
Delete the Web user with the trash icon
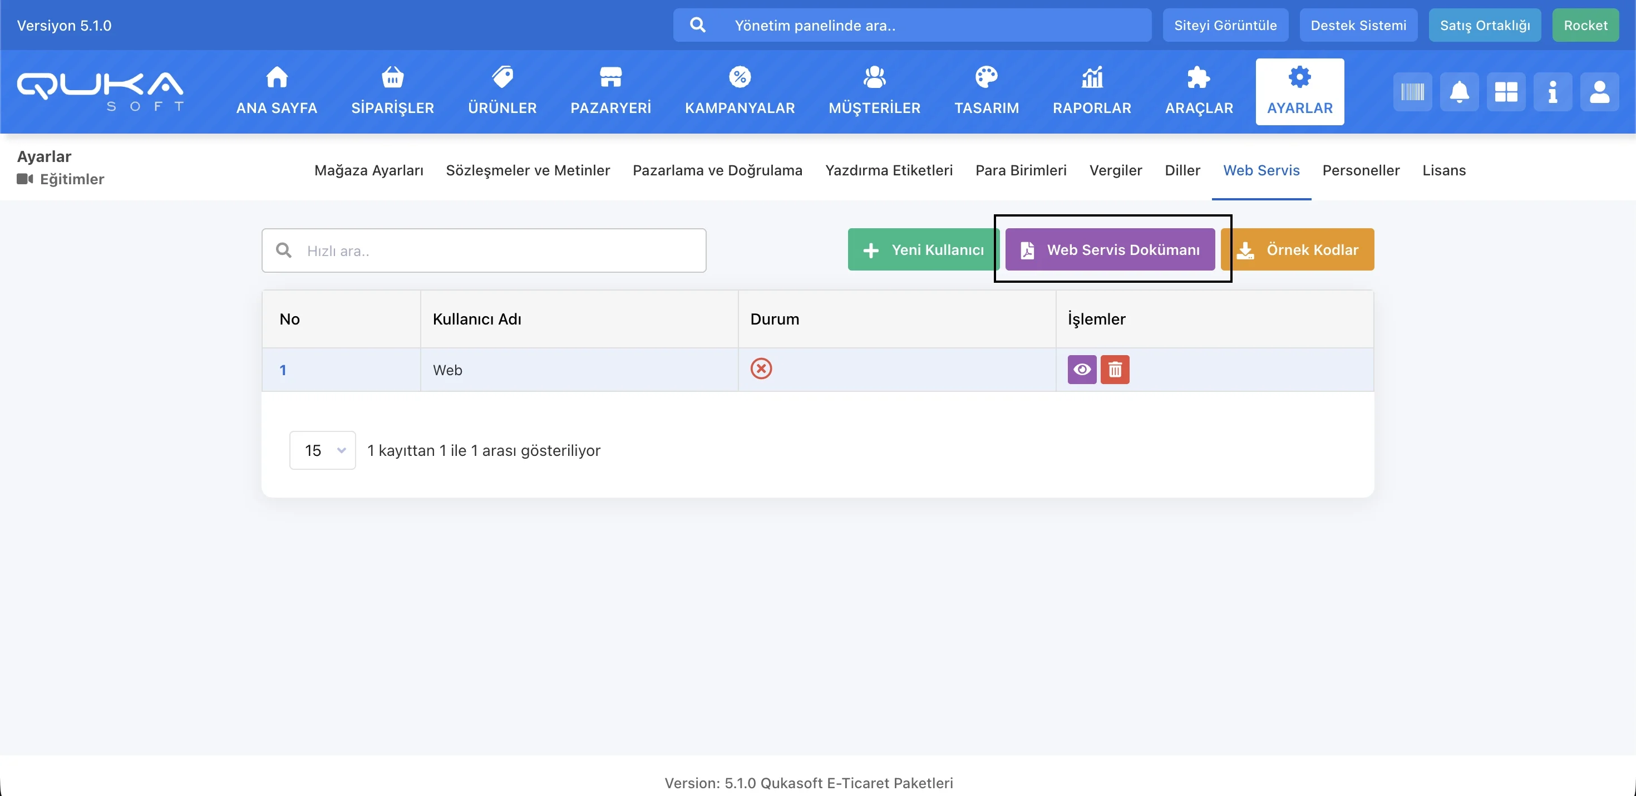point(1115,370)
